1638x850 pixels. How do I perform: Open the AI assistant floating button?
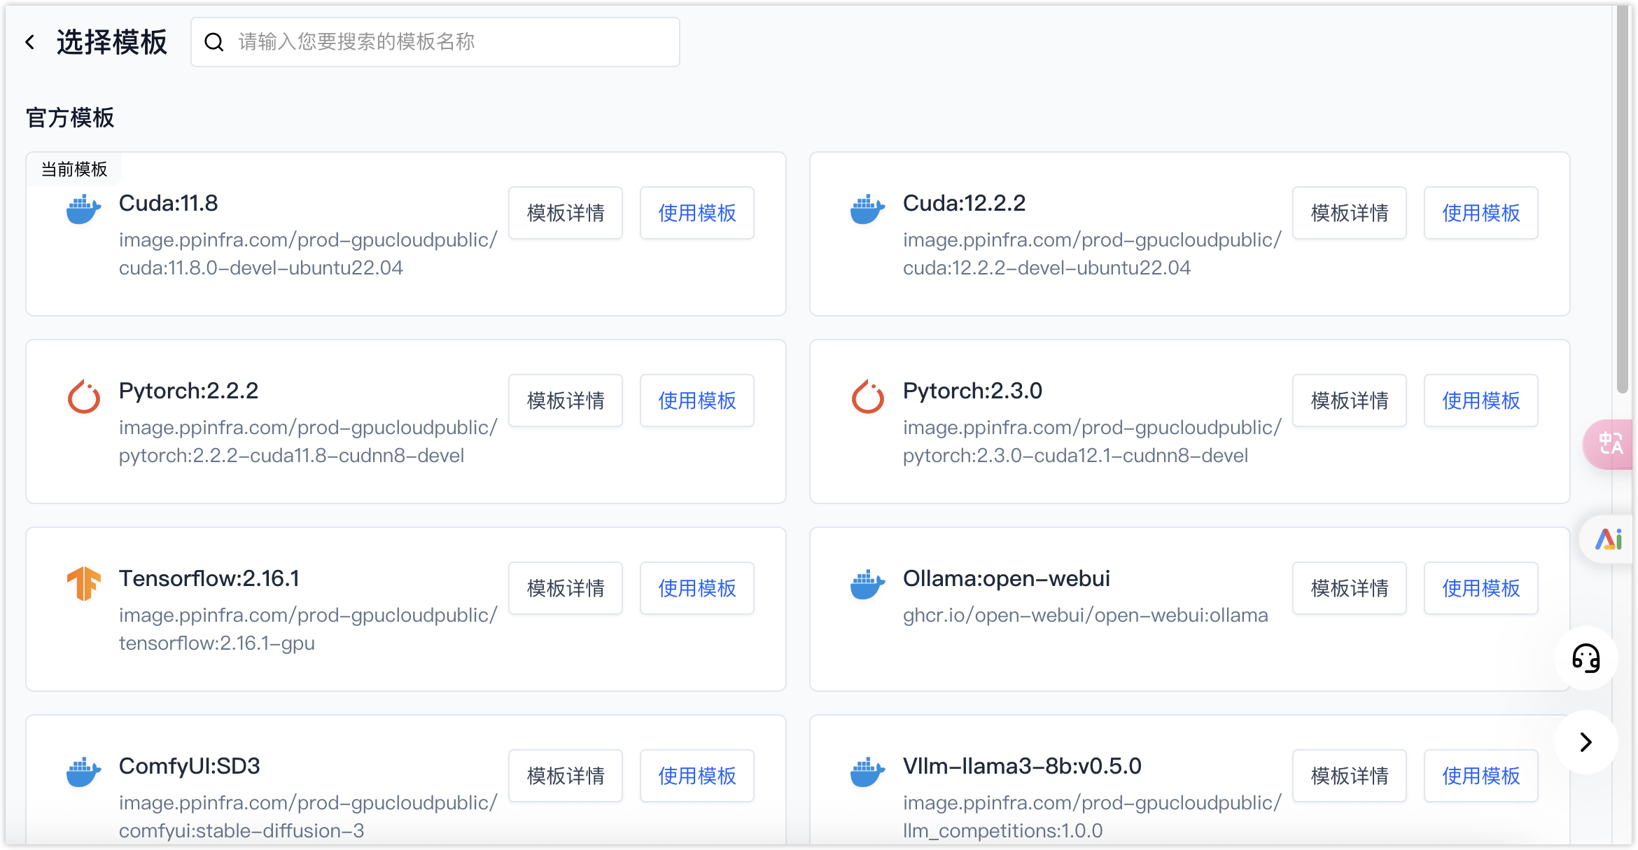coord(1608,539)
